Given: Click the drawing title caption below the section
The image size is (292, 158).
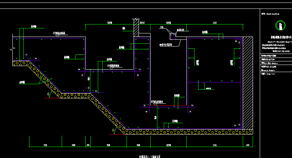Looking at the screenshot, I should (x=150, y=157).
